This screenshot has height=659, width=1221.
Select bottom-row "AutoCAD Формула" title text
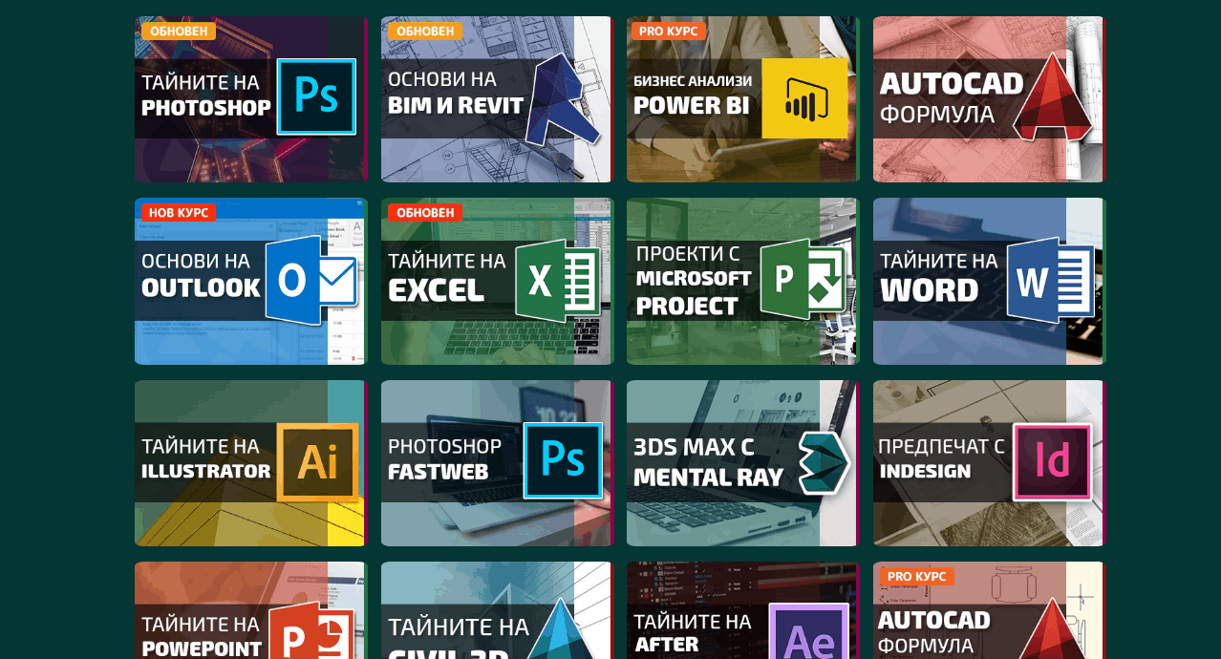tap(934, 631)
